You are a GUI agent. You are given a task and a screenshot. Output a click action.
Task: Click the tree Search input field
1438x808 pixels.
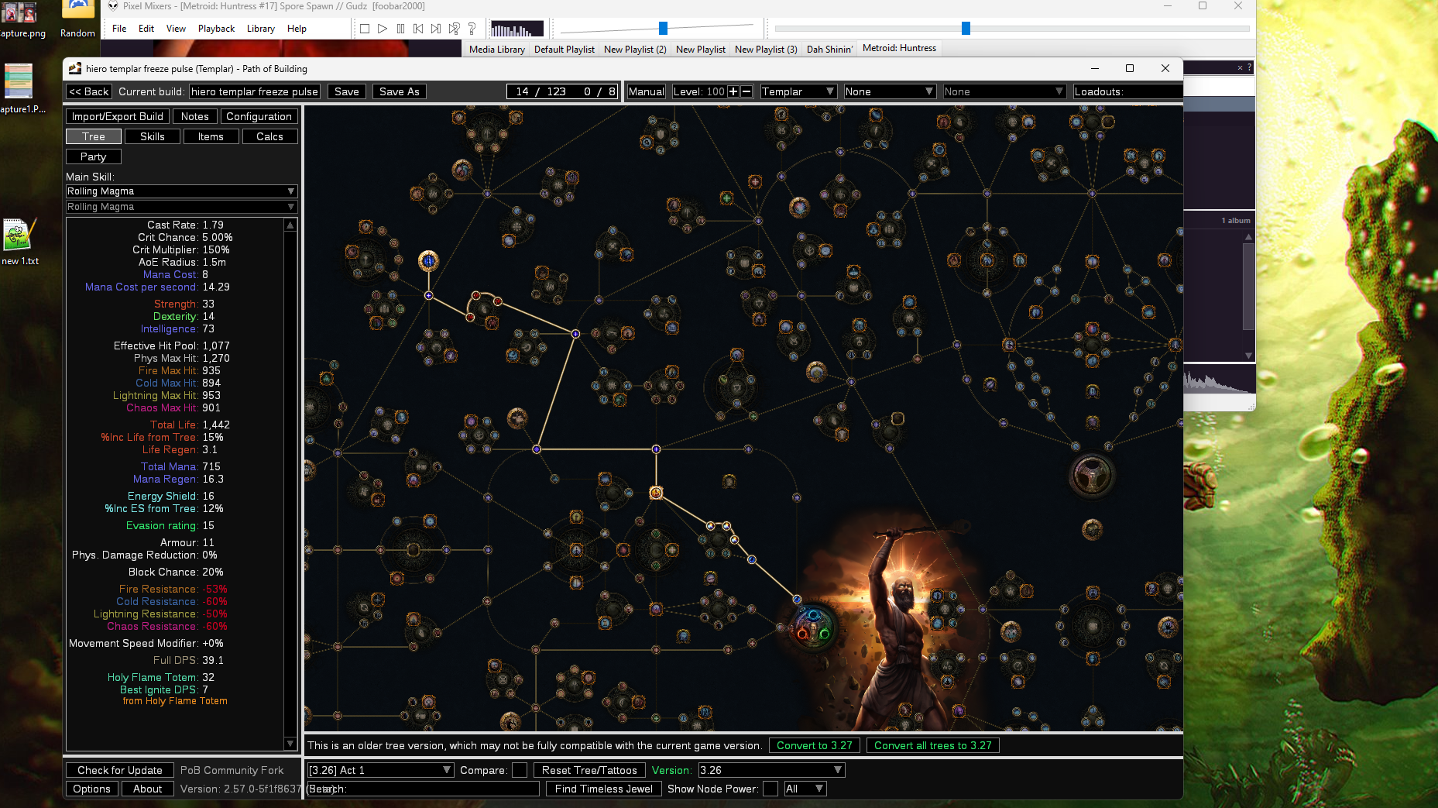pos(424,789)
